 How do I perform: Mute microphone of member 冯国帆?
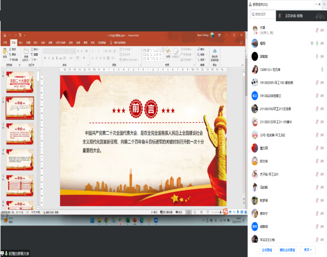(316, 187)
